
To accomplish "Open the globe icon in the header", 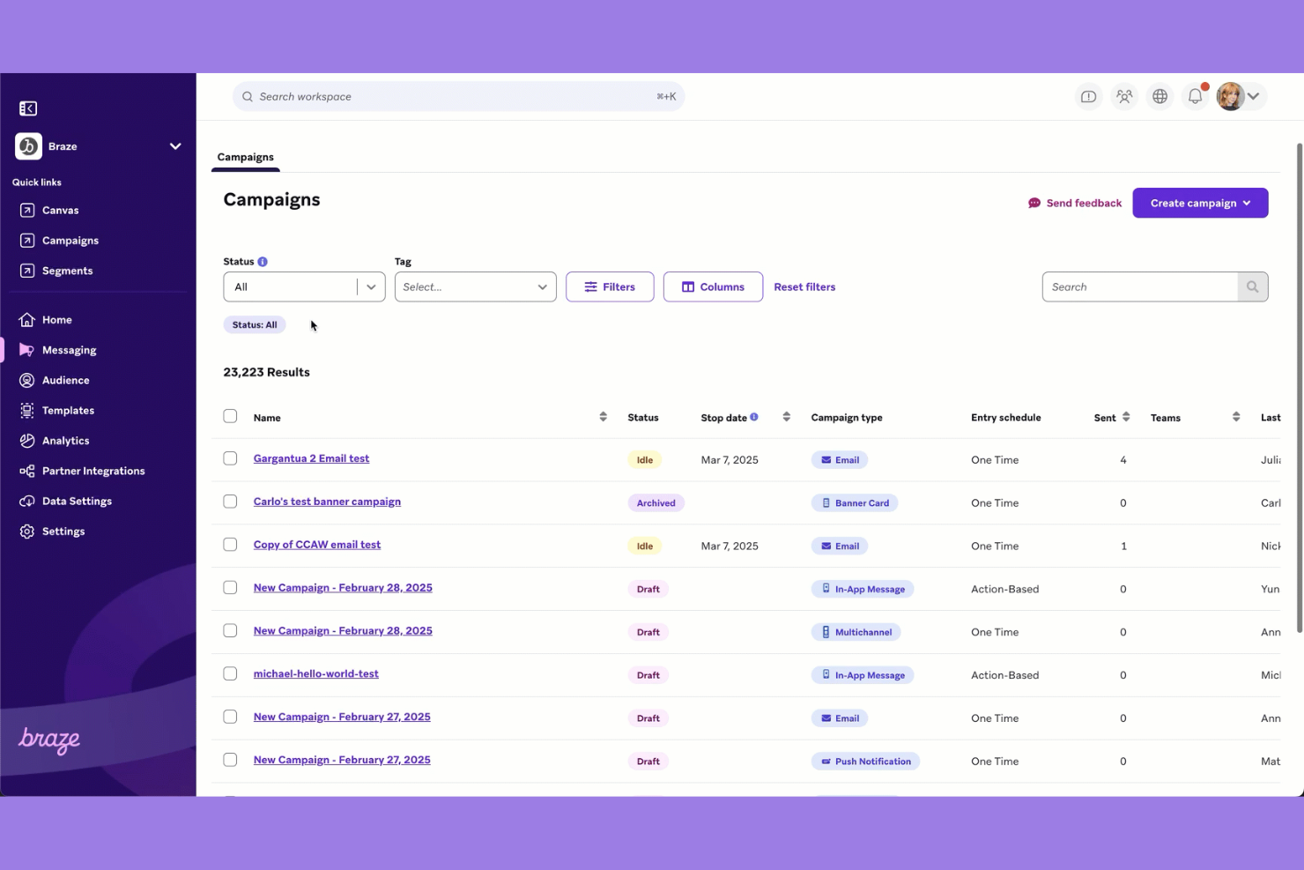I will point(1160,96).
